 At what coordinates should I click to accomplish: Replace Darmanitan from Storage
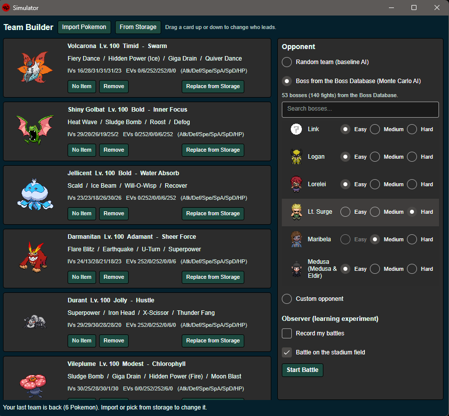click(213, 277)
